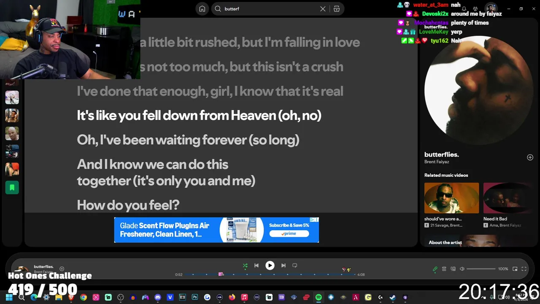Click the butterflies. circular album art
This screenshot has height=304, width=540.
[478, 91]
